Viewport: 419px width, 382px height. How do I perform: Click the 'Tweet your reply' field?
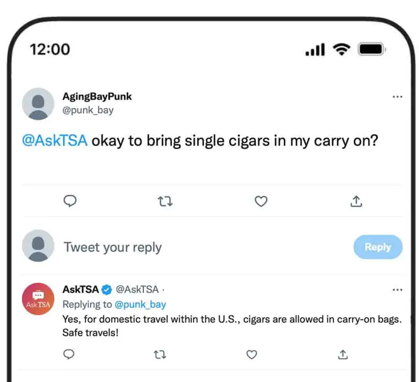pos(112,247)
